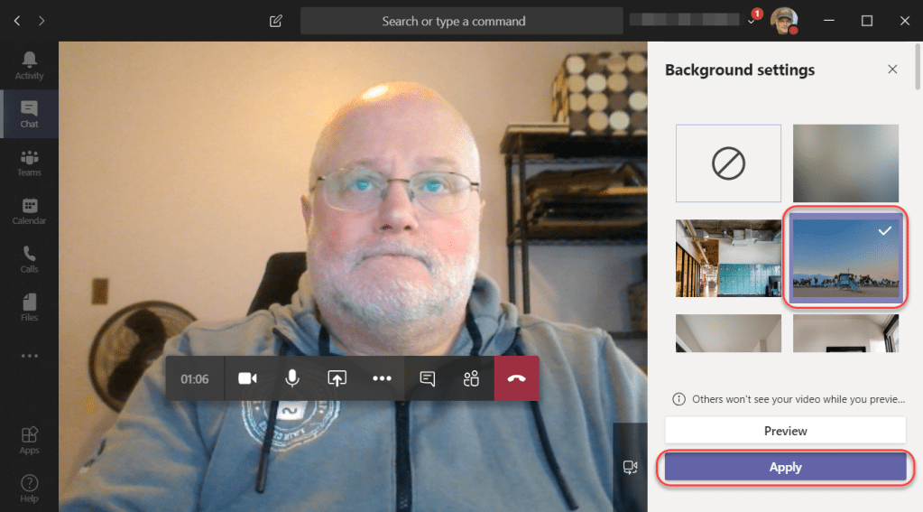
Task: Minimize the Teams window
Action: tap(829, 21)
